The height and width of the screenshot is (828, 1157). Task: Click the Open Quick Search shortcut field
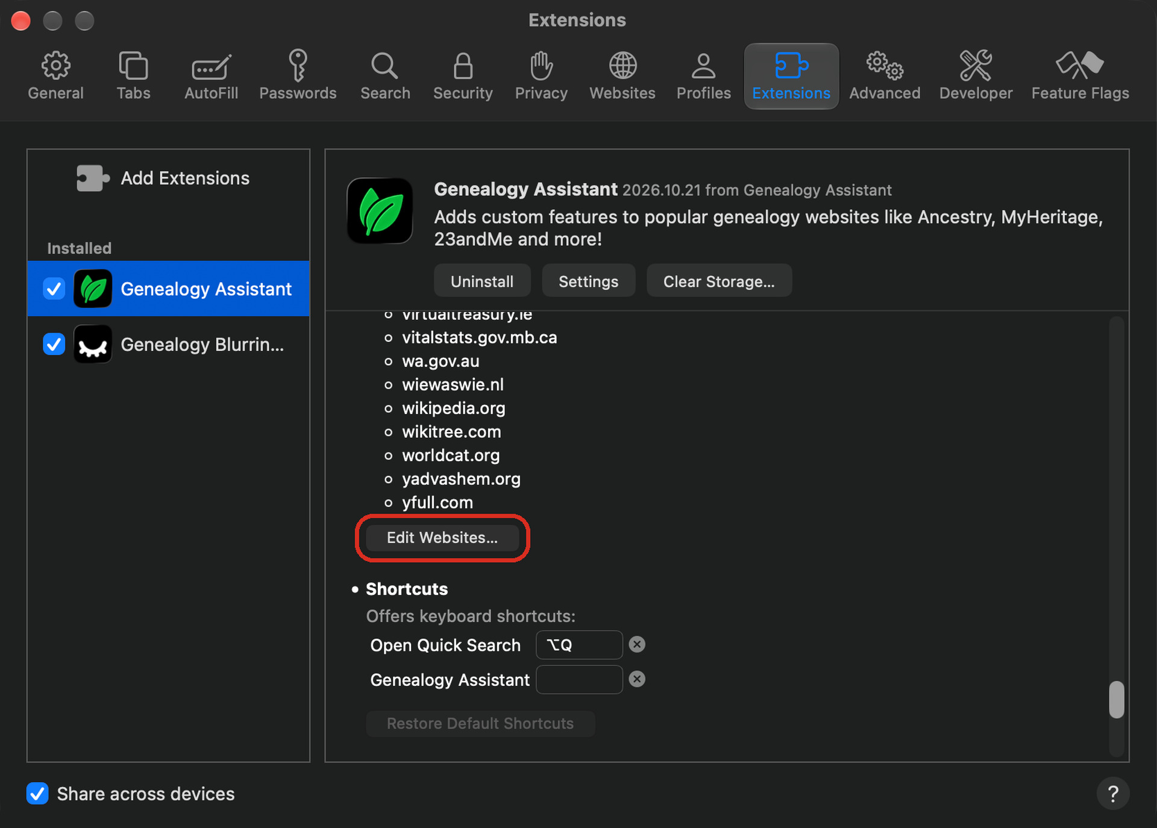click(x=579, y=645)
